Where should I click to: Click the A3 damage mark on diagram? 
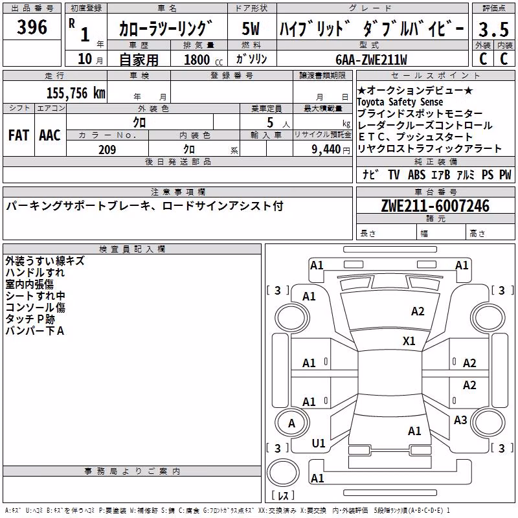click(x=460, y=420)
